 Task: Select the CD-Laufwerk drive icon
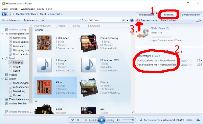143,33
